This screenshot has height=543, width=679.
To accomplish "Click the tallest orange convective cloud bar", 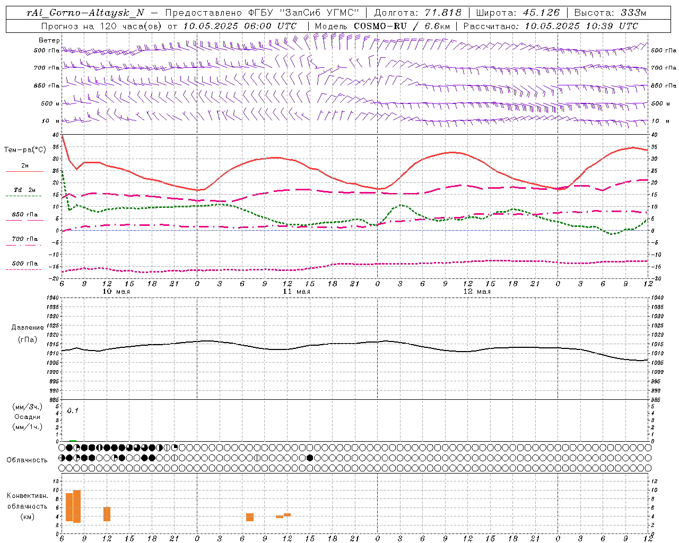I will (77, 506).
